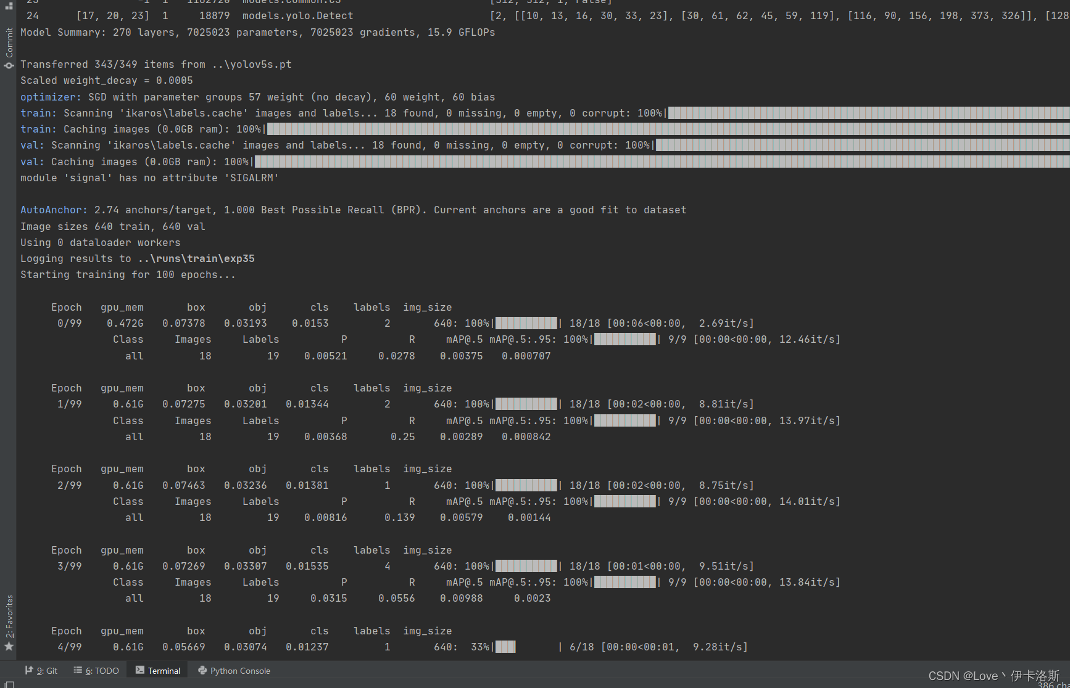Click the squares icon above Commit
Screen dimensions: 1070x688
[9, 6]
